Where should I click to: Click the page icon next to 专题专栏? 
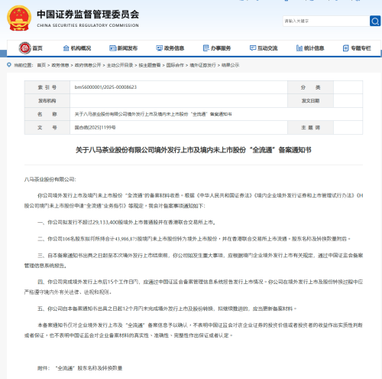(x=346, y=48)
